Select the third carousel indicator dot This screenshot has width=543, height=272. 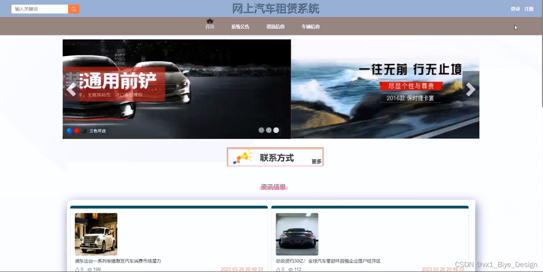click(x=276, y=130)
